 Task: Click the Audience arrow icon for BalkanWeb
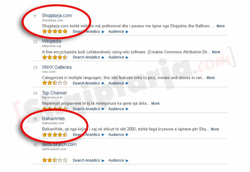click(127, 135)
